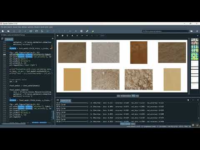The image size is (200, 150).
Task: Click line and column status bar entry
Action: 172,126
